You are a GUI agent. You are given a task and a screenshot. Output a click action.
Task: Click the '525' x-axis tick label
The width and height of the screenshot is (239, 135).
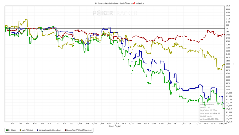coord(42,124)
